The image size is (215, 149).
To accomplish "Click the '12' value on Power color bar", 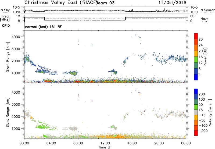I will click(200, 63).
